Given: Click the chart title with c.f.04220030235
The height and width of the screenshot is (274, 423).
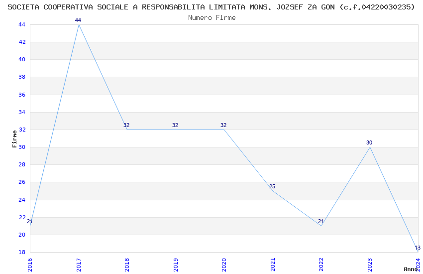Looking at the screenshot, I should point(211,7).
